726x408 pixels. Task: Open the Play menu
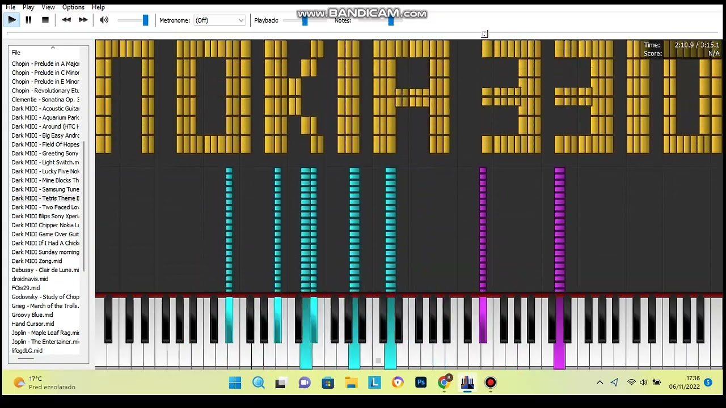28,7
